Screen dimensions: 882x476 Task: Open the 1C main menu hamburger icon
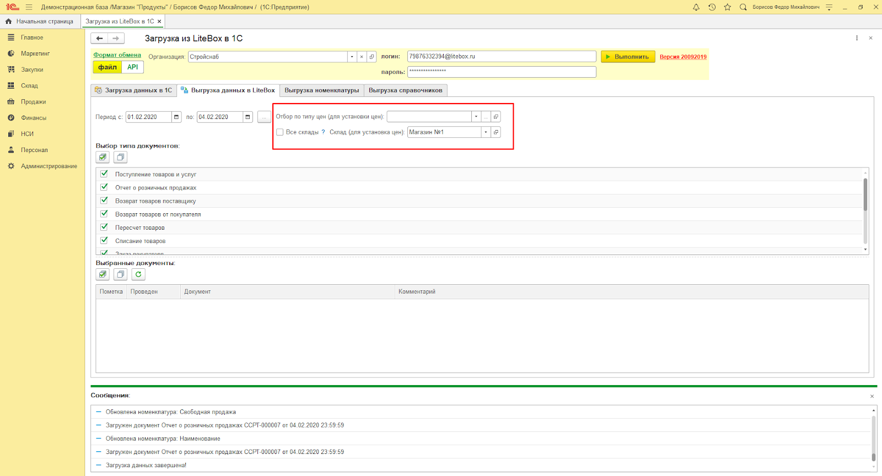point(29,7)
